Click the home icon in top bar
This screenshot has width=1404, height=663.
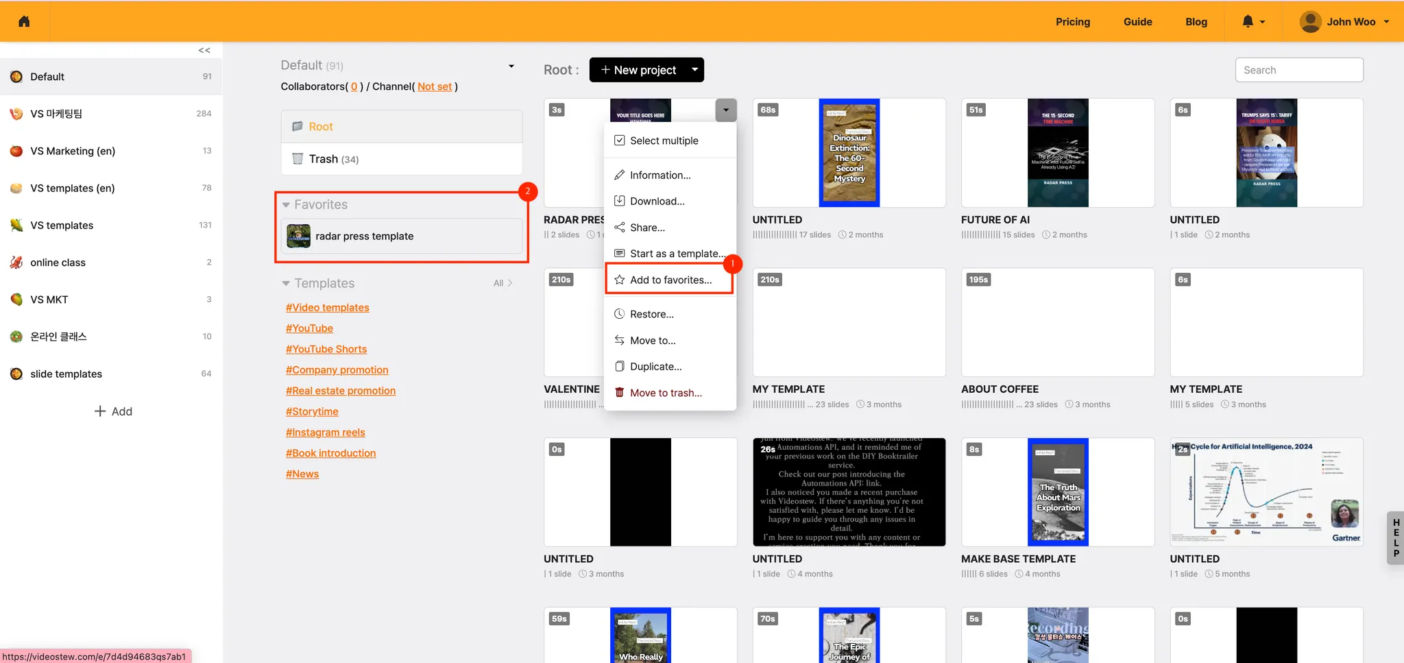24,21
